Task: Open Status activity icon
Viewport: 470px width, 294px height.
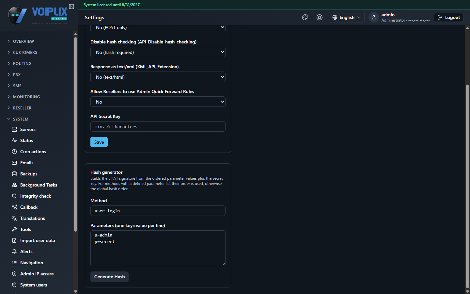Action: (x=14, y=140)
